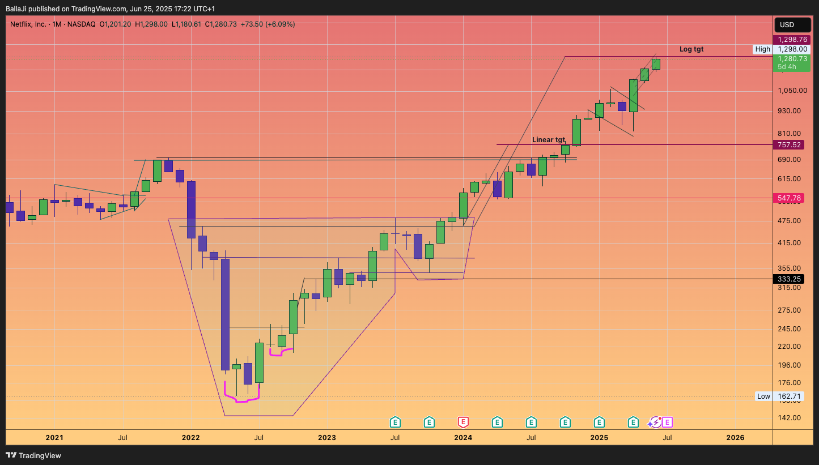Click the +73.50 (+6.09%) change value
Screen dimensions: 819x465
tap(268, 24)
